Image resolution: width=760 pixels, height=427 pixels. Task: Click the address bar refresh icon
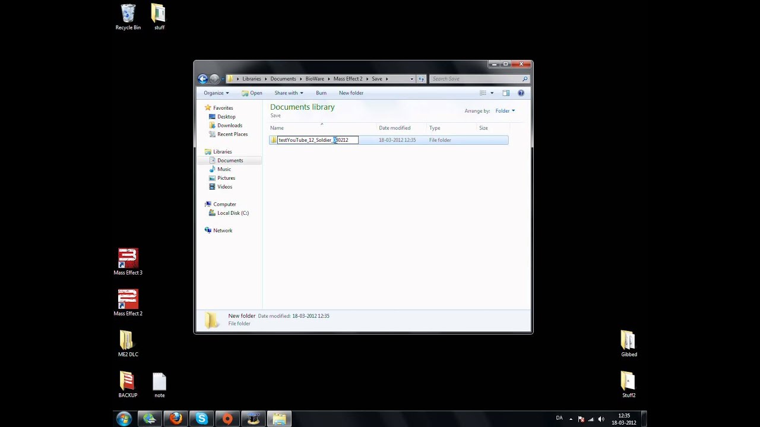pyautogui.click(x=421, y=79)
